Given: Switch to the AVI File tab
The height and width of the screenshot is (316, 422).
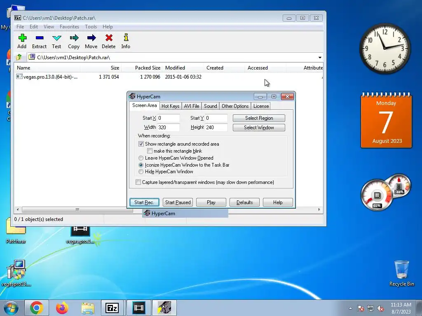Looking at the screenshot, I should point(192,106).
